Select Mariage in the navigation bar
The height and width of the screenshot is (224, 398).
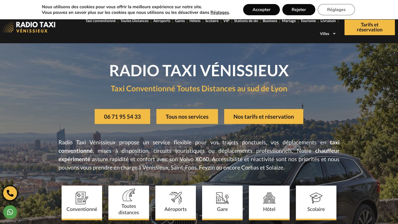[x=289, y=21]
